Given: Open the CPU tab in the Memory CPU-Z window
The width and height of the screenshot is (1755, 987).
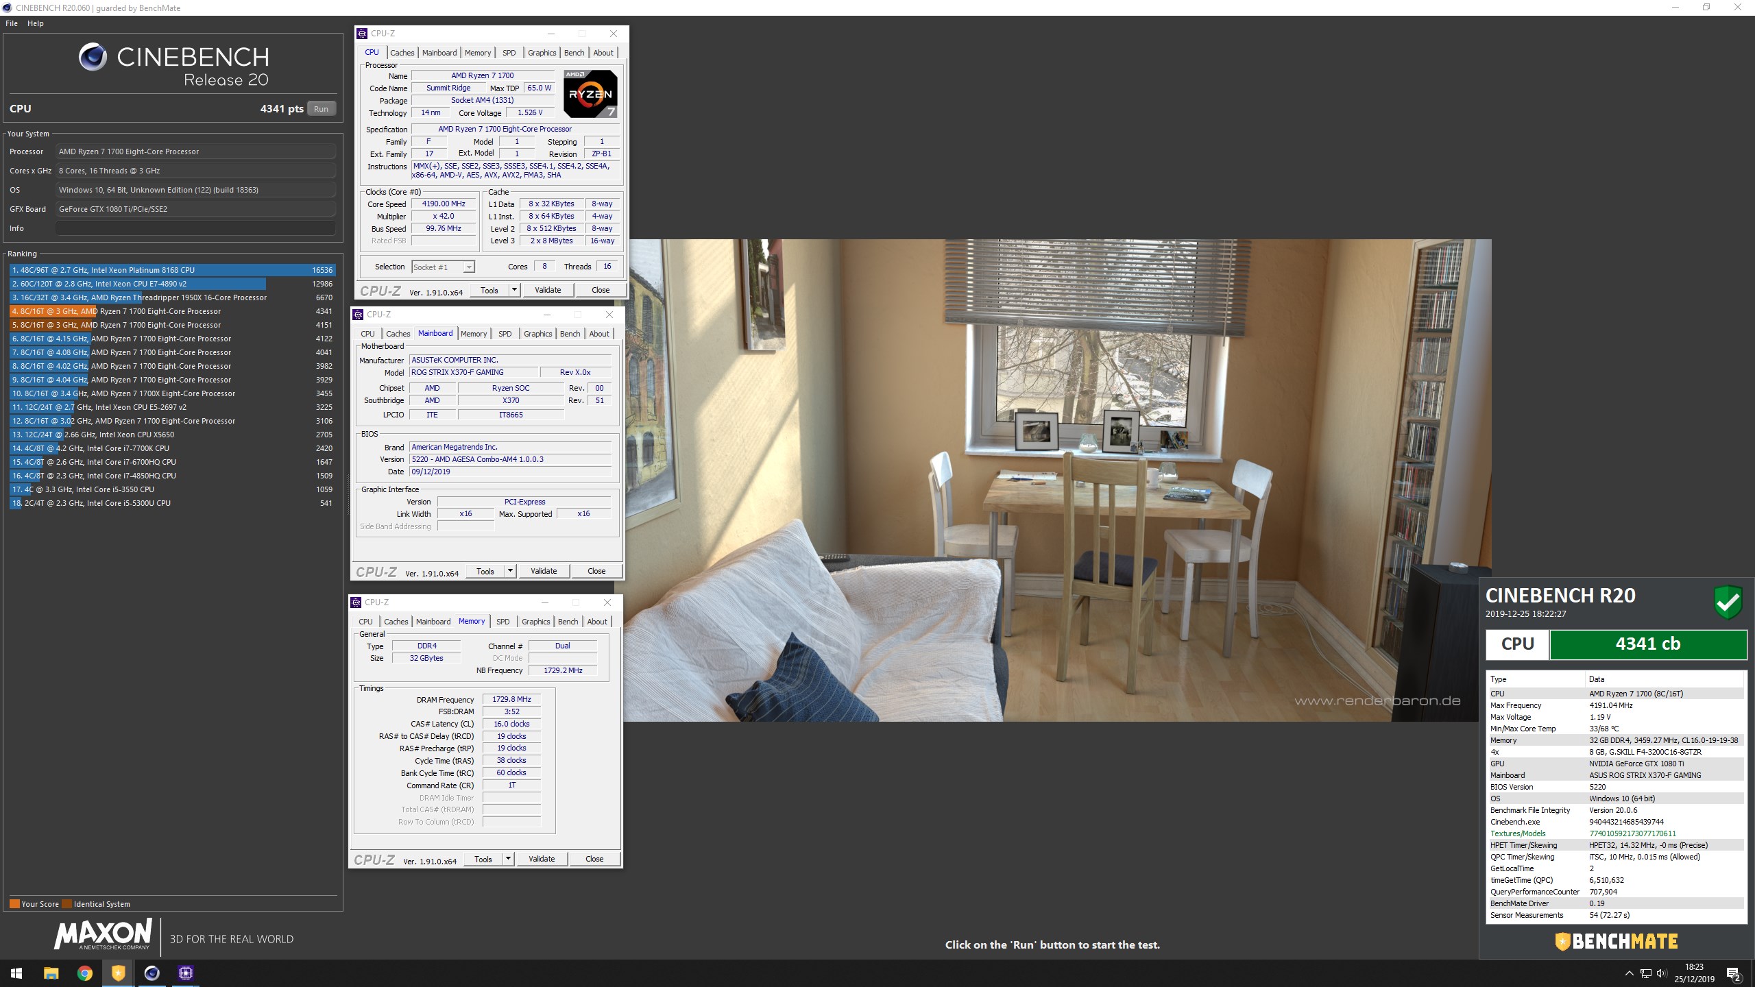Looking at the screenshot, I should pos(365,622).
